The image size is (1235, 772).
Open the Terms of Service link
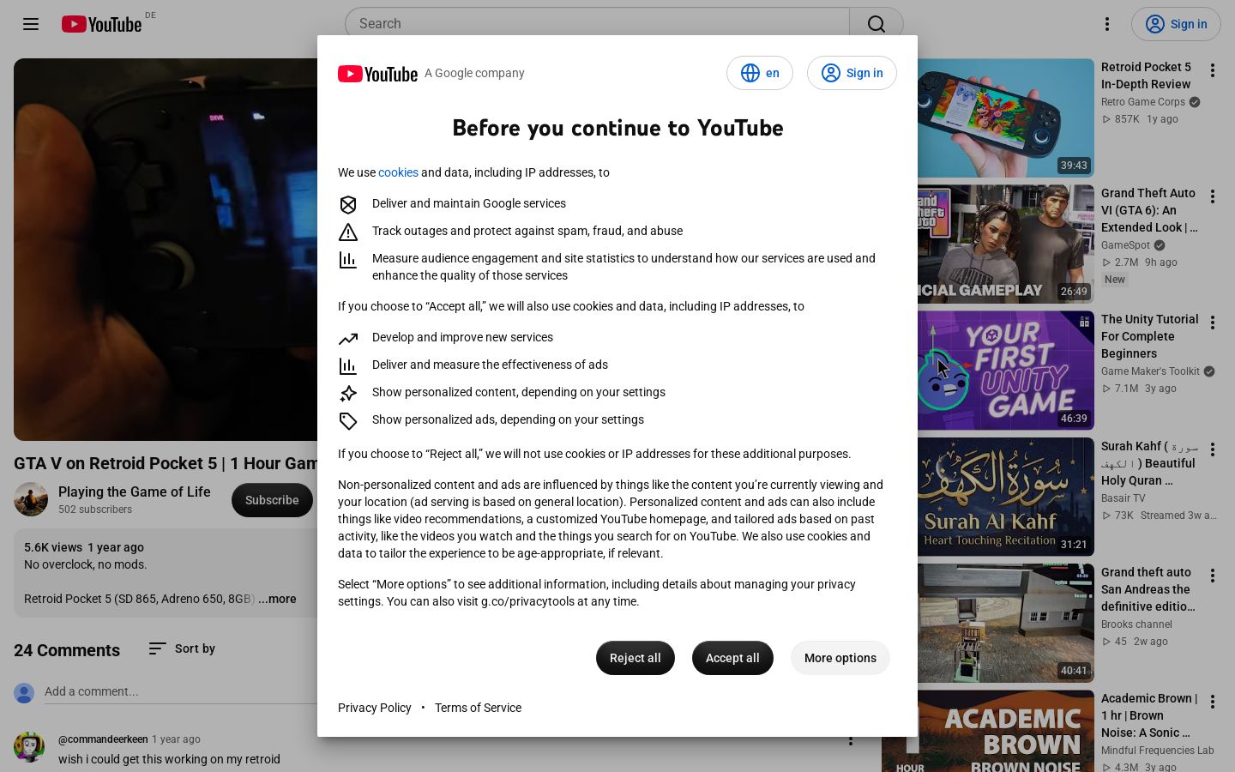[x=478, y=708]
